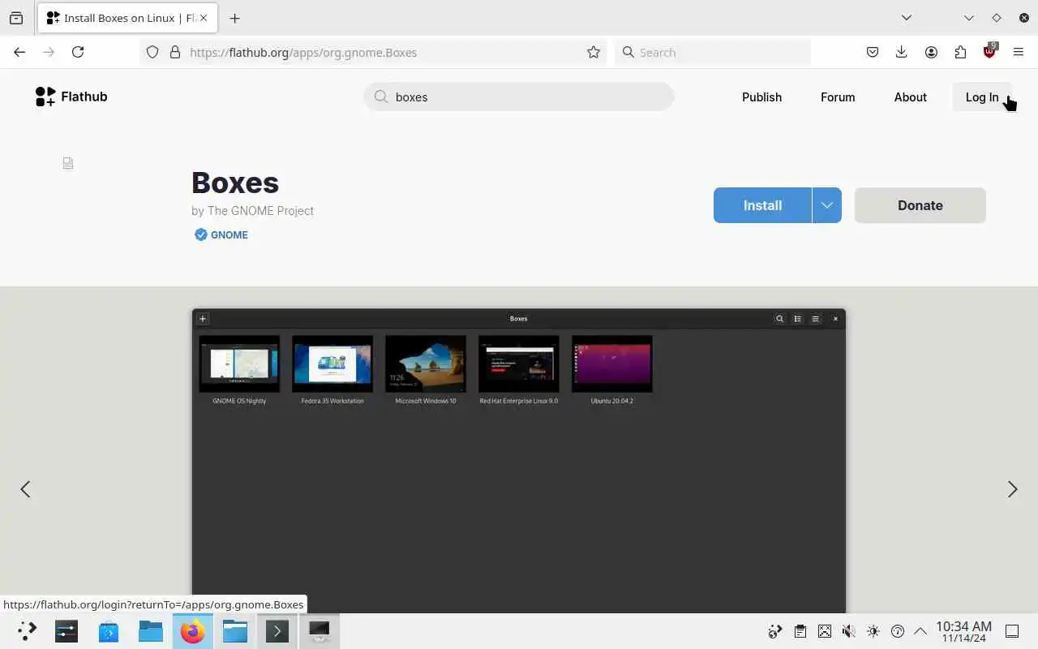Open the About link

point(910,97)
